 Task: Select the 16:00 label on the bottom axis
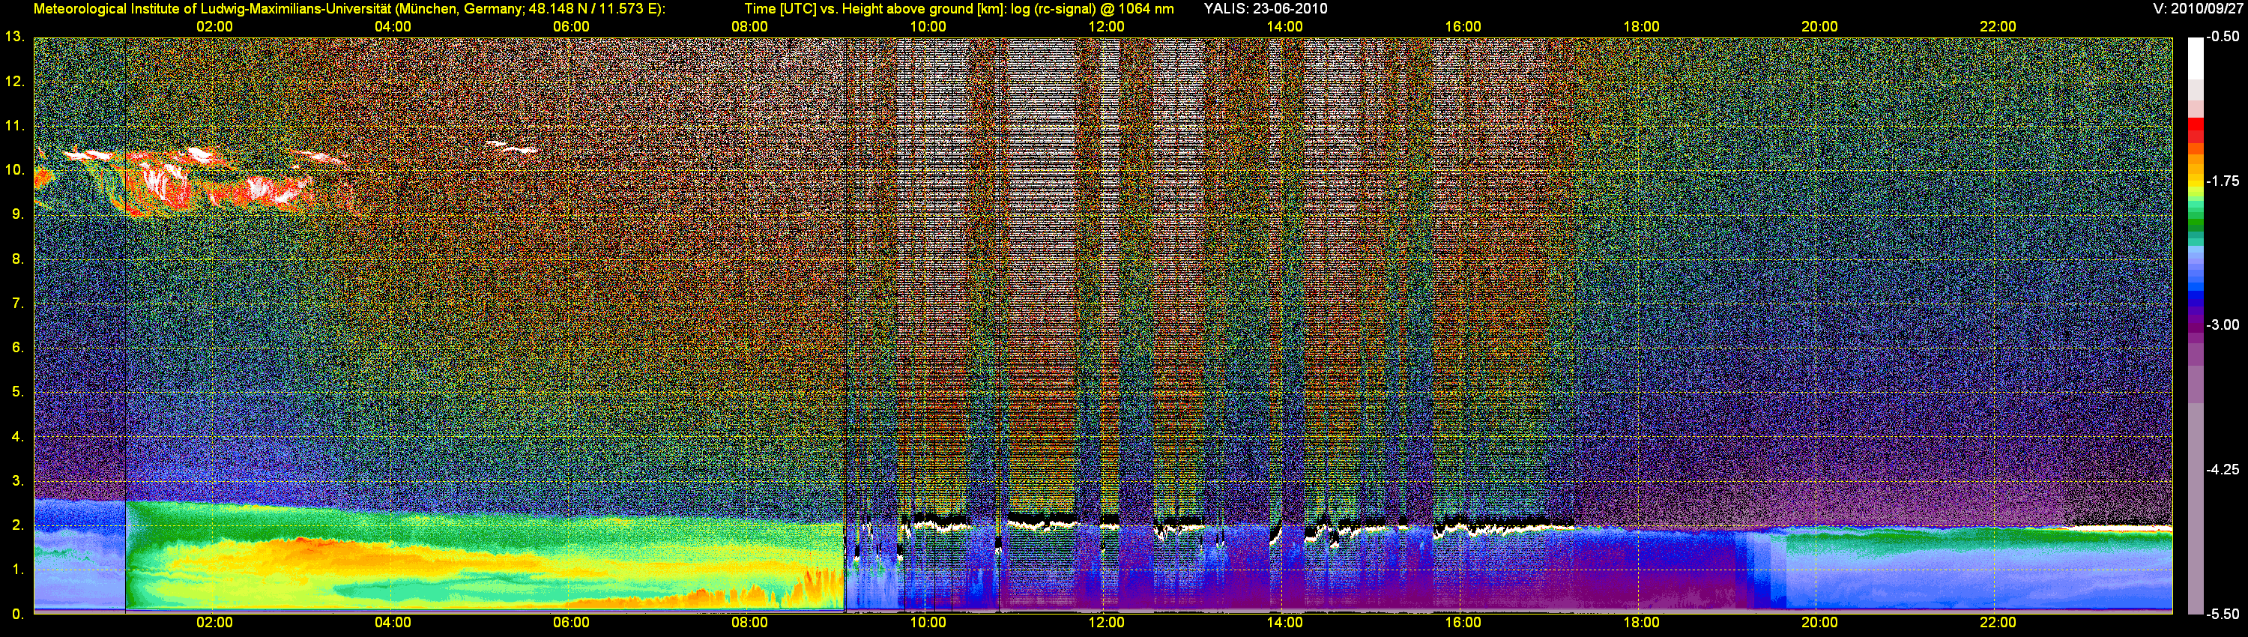[1463, 622]
